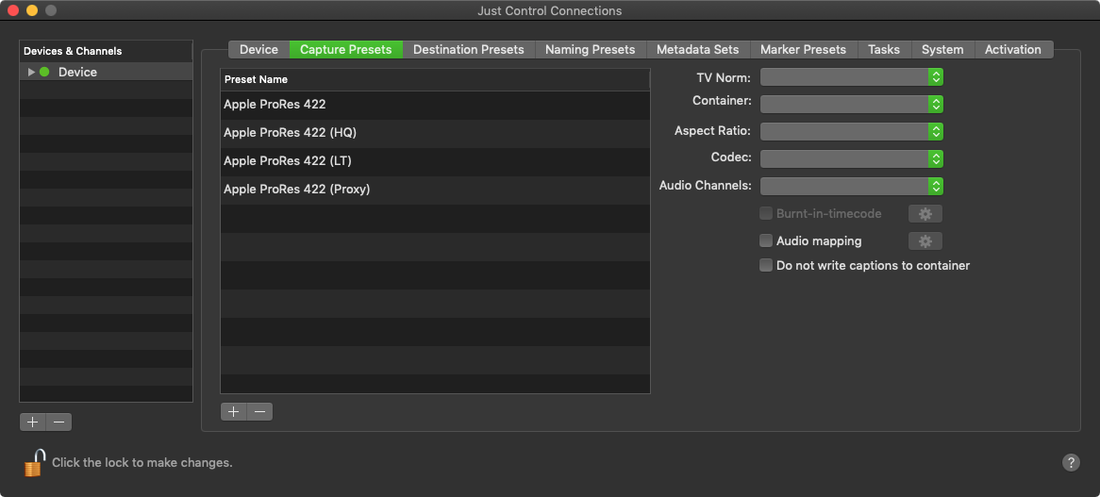The height and width of the screenshot is (497, 1100).
Task: Go to the Metadata Sets tab
Action: coord(698,50)
